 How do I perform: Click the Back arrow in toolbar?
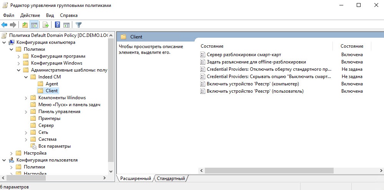point(5,25)
